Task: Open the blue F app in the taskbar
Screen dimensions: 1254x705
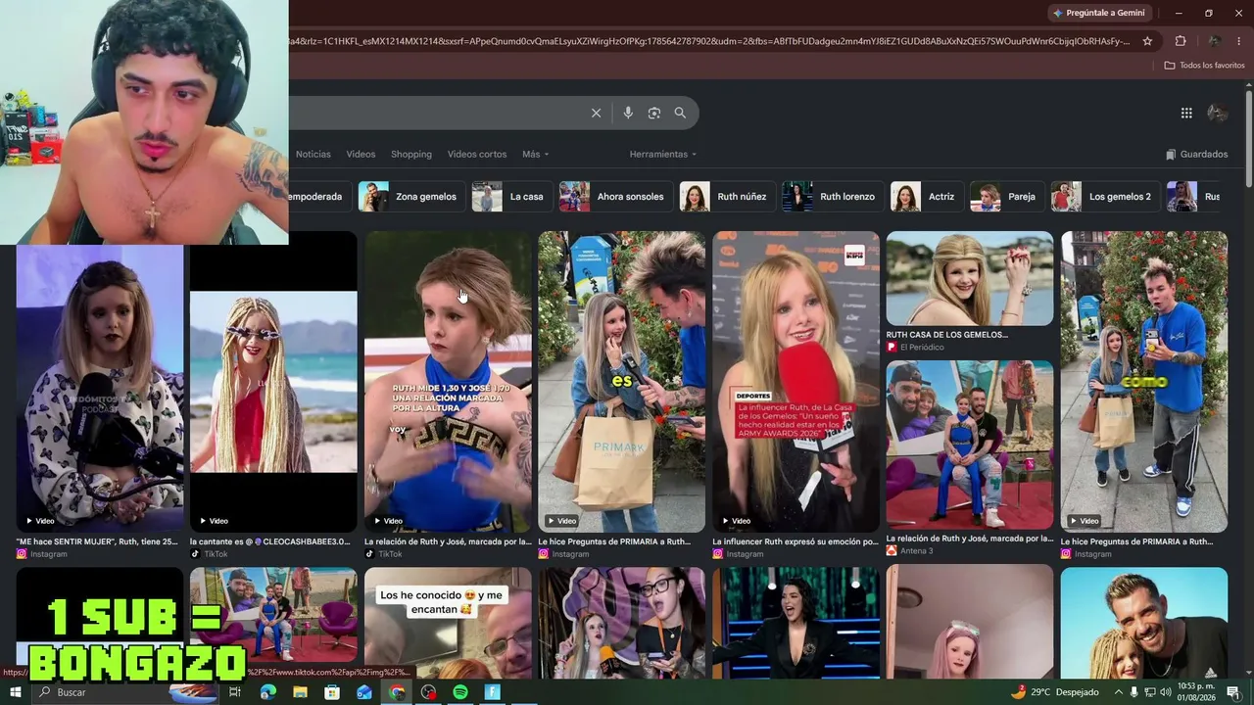Action: [493, 692]
